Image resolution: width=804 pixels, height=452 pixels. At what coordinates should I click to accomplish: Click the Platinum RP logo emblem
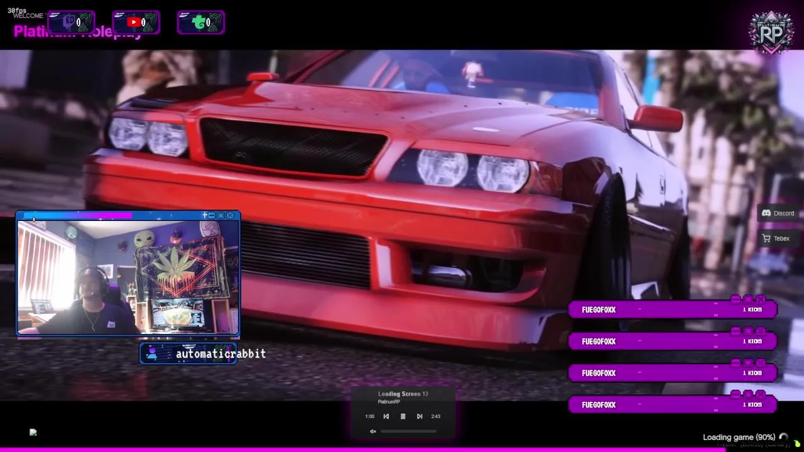point(771,33)
